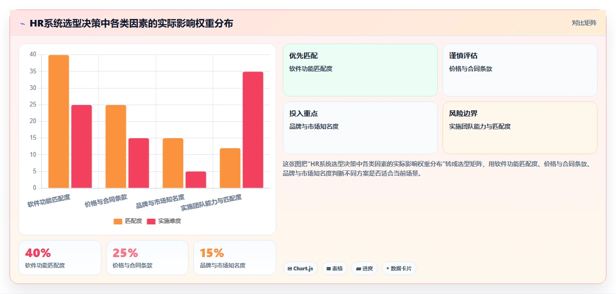Select the 进度 tag
616x294 pixels.
pyautogui.click(x=364, y=268)
